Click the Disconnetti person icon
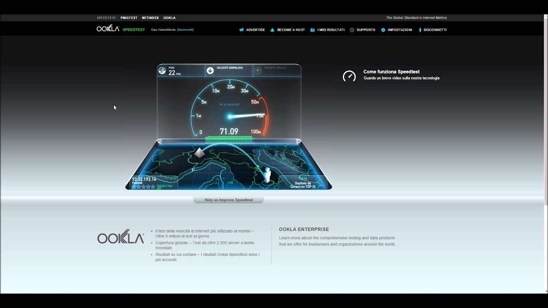The image size is (548, 308). [x=420, y=30]
